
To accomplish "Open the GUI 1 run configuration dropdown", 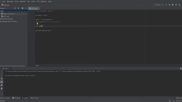I will coord(159,5).
